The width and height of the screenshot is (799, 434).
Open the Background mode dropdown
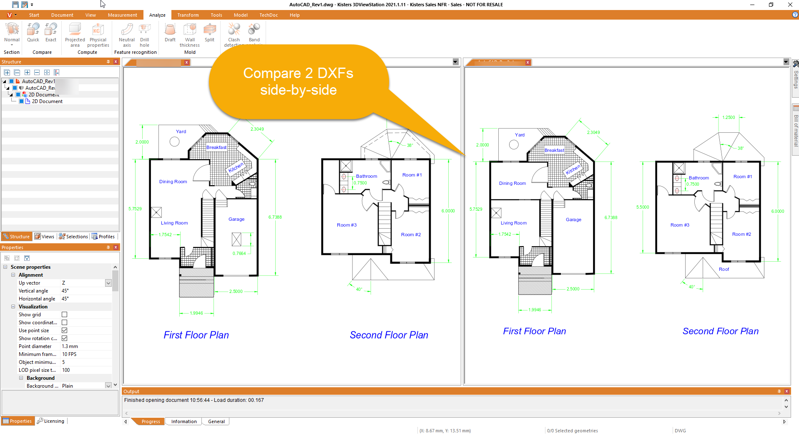click(x=108, y=386)
